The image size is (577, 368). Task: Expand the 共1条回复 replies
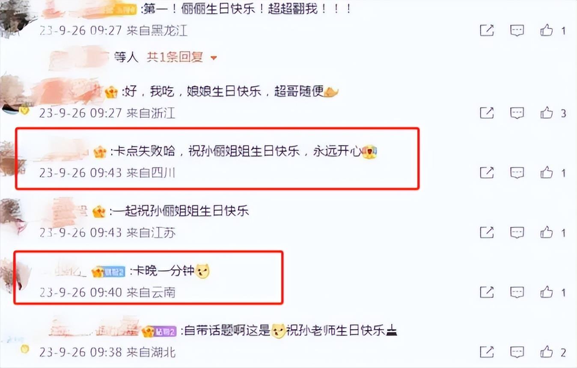[x=175, y=57]
